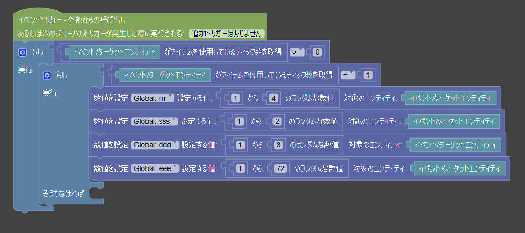This screenshot has width=525, height=233.
Task: Click the 実行 label of the nested もし block
Action: point(50,93)
